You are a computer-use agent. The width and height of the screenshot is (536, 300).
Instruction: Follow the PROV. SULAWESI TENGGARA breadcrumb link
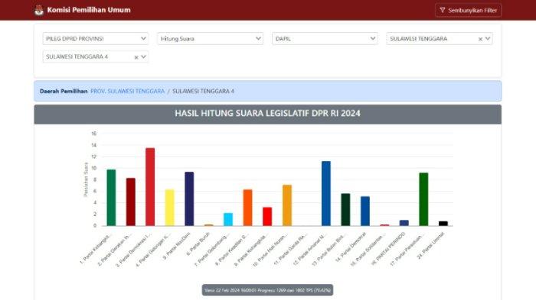pos(128,91)
